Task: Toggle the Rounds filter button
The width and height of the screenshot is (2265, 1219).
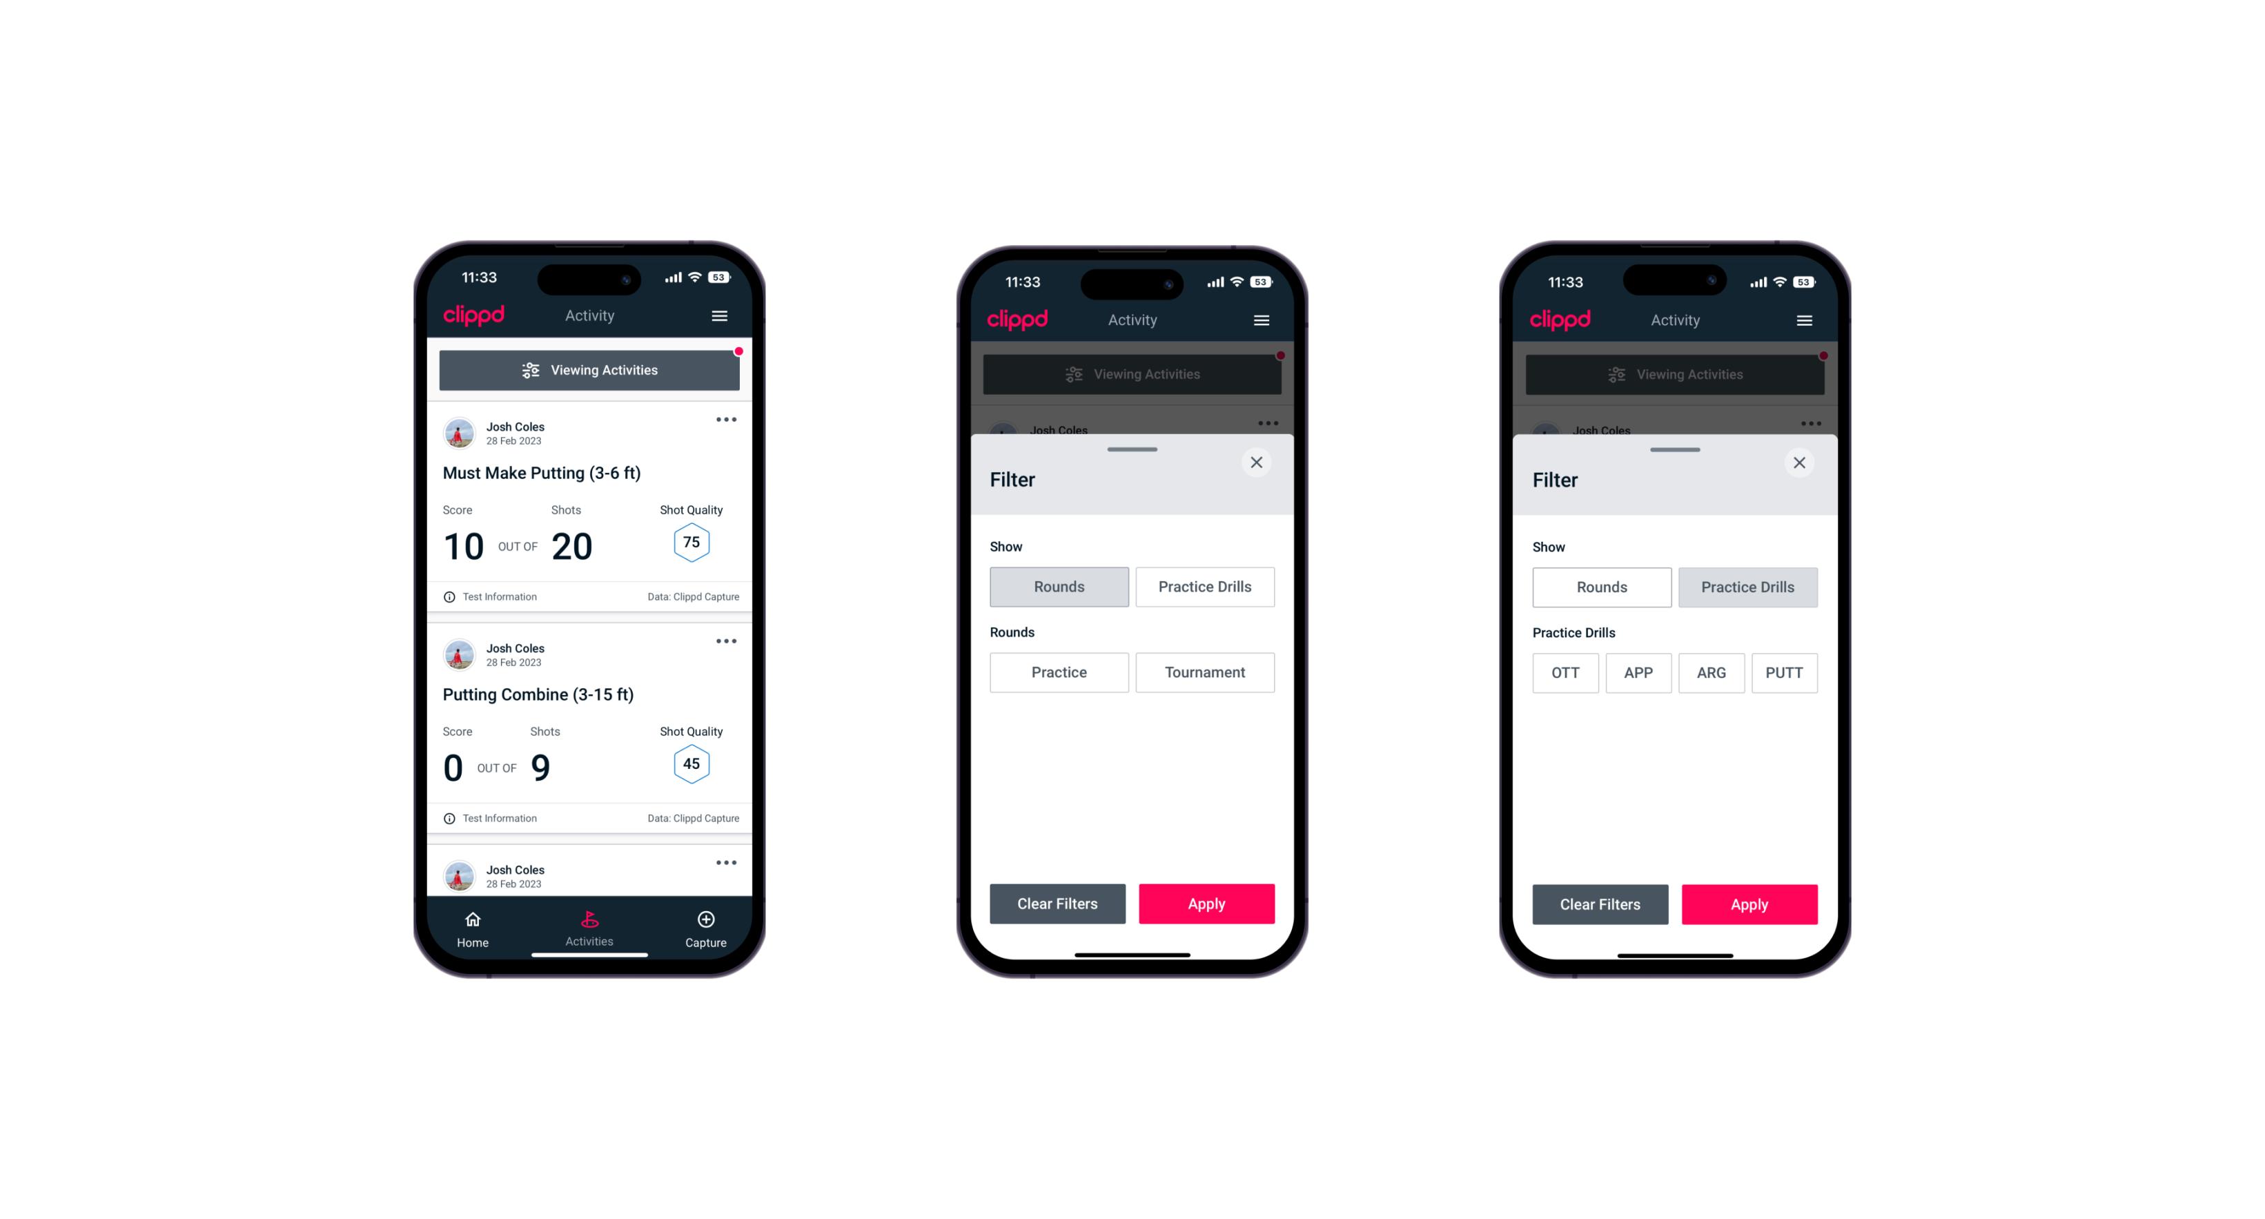Action: pos(1060,585)
